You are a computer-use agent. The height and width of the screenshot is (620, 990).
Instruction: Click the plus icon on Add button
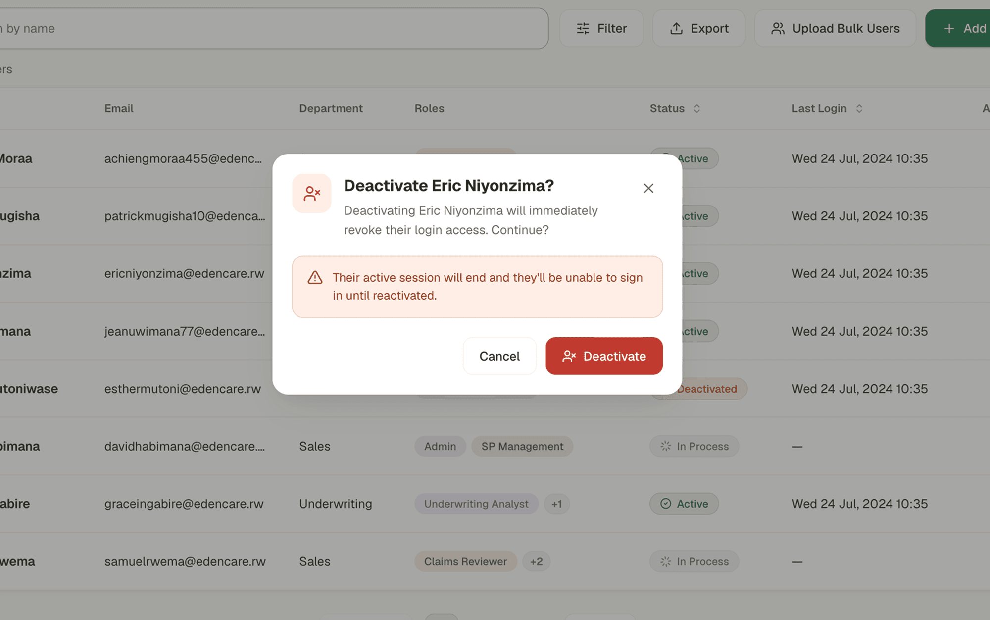pyautogui.click(x=949, y=29)
